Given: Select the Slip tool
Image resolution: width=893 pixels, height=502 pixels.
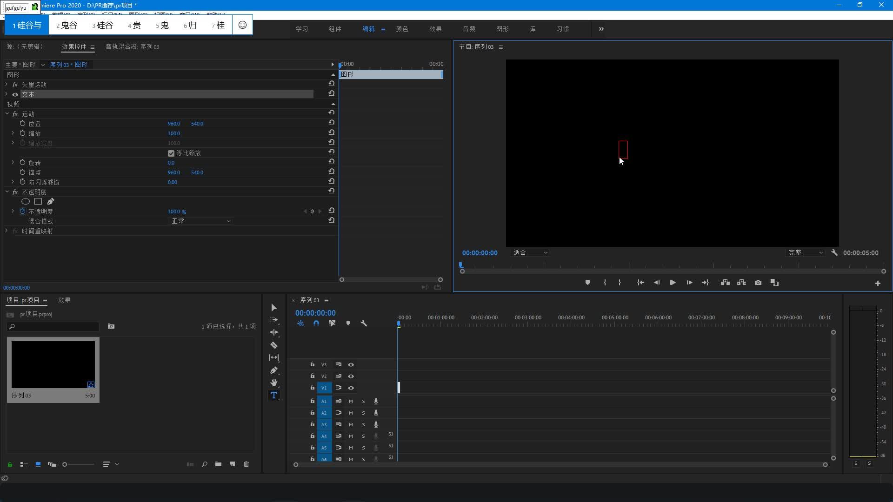Looking at the screenshot, I should click(x=274, y=357).
